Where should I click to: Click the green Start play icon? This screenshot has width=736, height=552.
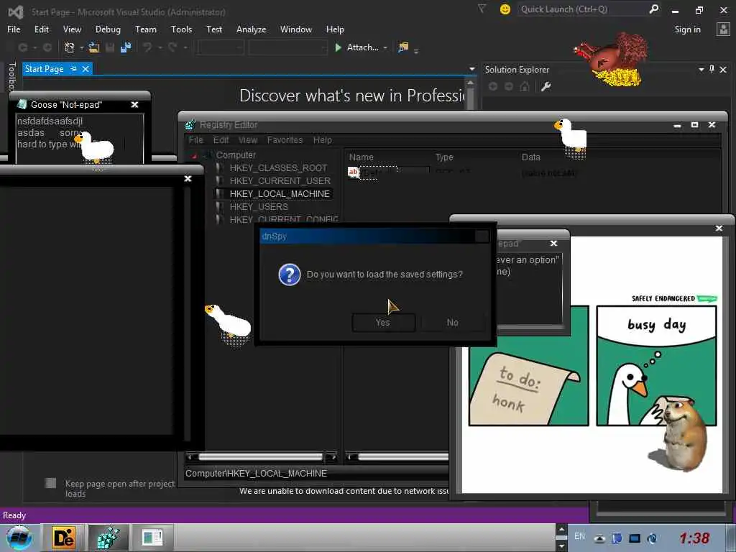[338, 47]
